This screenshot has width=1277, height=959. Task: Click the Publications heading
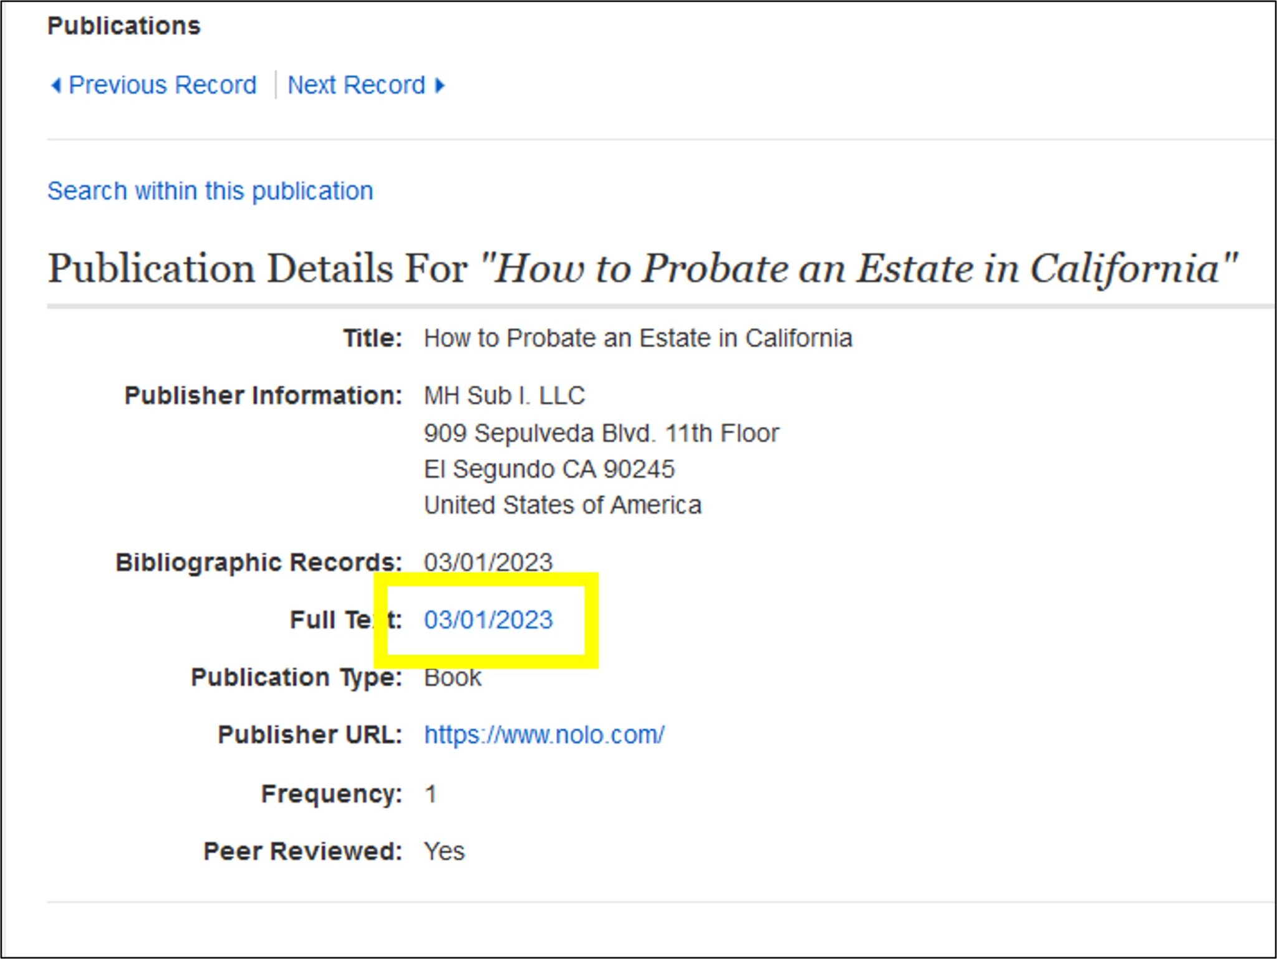tap(123, 26)
